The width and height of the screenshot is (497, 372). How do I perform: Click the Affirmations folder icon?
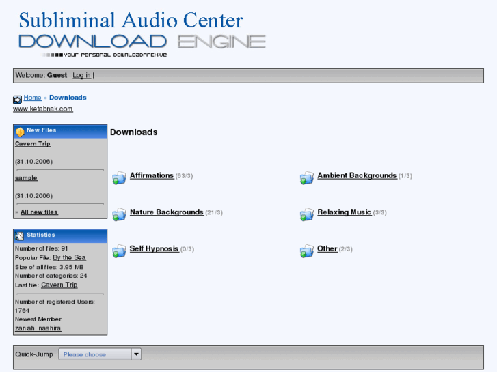tap(119, 177)
